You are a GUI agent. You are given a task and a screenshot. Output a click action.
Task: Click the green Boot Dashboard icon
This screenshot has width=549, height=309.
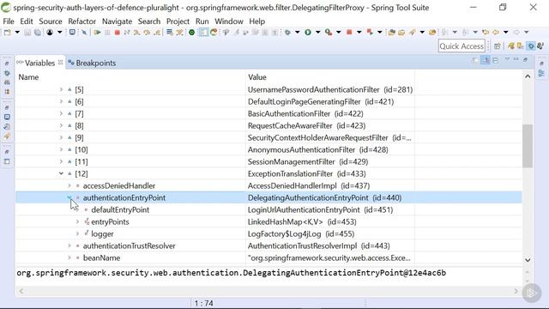click(x=191, y=33)
